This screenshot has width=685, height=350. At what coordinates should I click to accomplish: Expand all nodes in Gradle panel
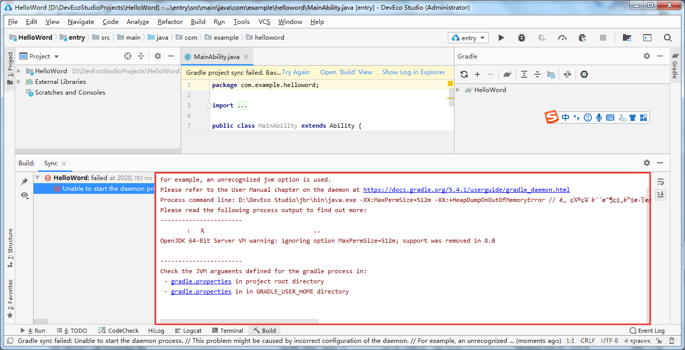524,74
